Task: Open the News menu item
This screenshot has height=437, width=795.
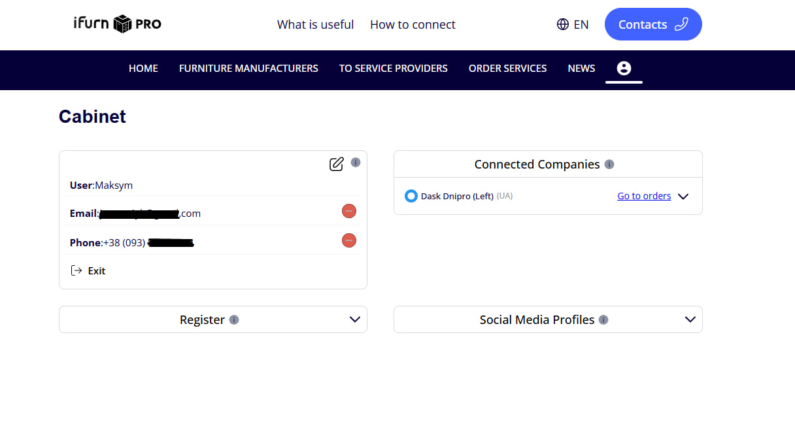Action: [x=581, y=69]
